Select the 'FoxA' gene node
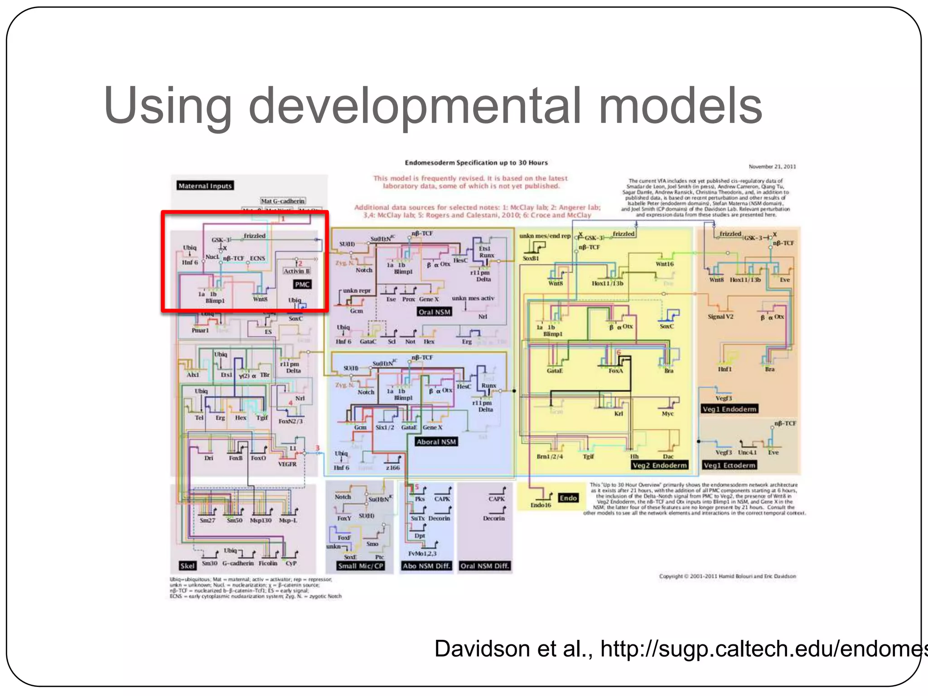Image resolution: width=928 pixels, height=696 pixels. click(615, 371)
